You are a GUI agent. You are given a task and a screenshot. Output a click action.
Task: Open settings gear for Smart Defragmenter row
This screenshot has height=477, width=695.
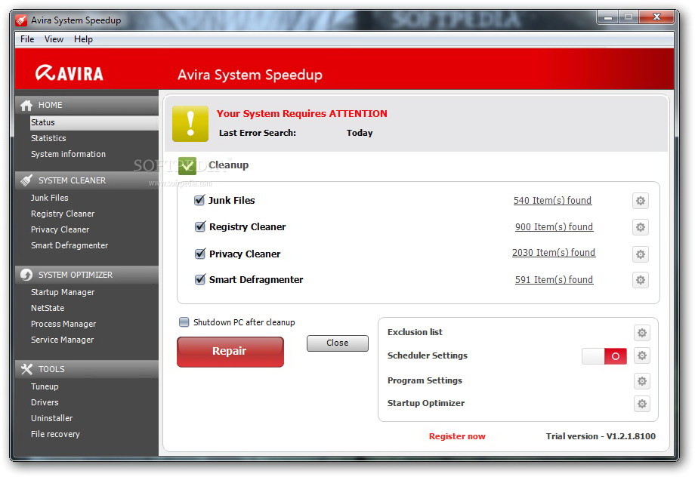click(641, 280)
